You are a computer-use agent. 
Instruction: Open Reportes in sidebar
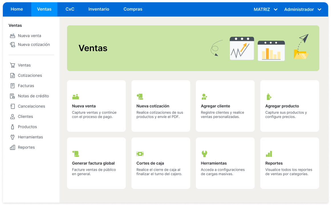[x=27, y=147]
